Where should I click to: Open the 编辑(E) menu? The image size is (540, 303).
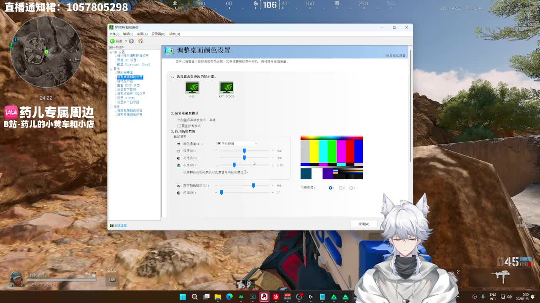(x=128, y=34)
